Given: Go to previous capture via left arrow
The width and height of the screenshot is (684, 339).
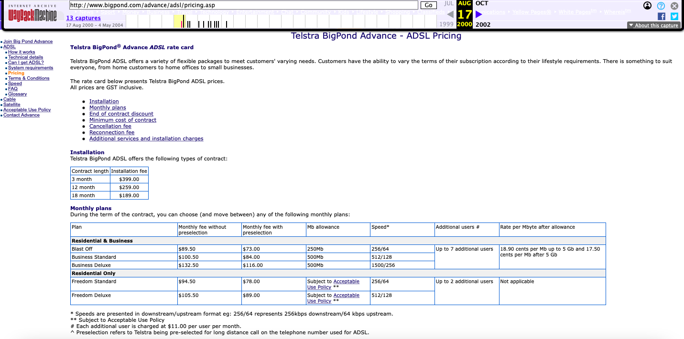Looking at the screenshot, I should 450,14.
